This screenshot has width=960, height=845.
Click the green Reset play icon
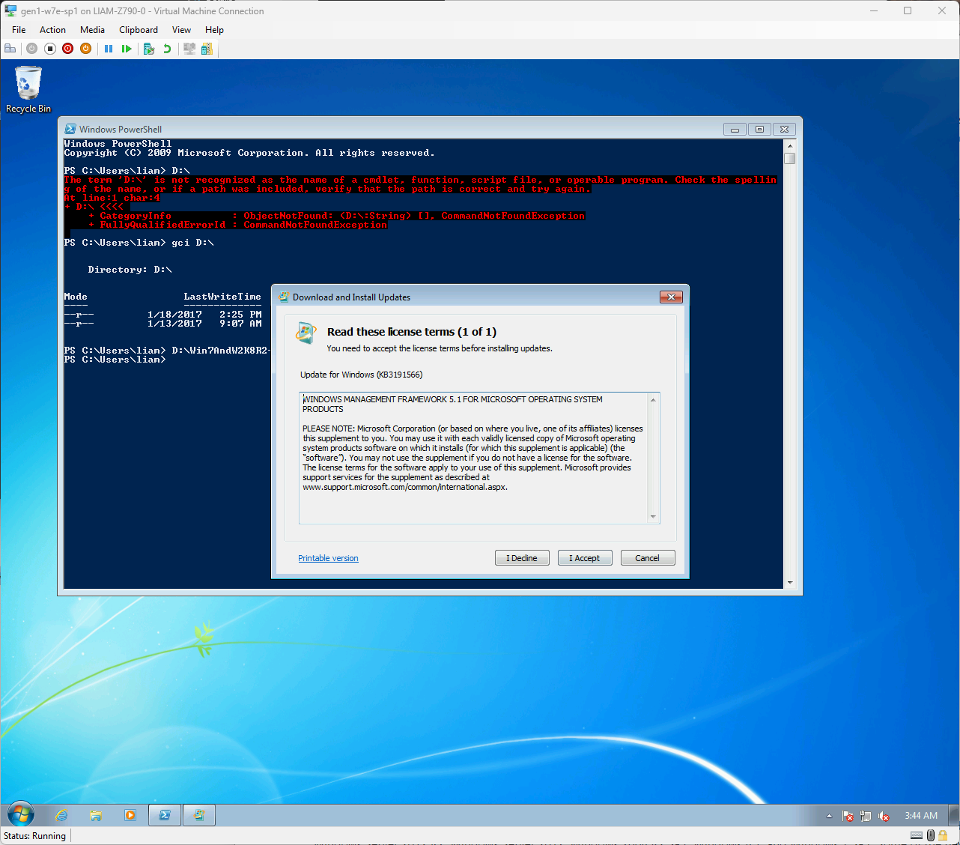tap(127, 49)
